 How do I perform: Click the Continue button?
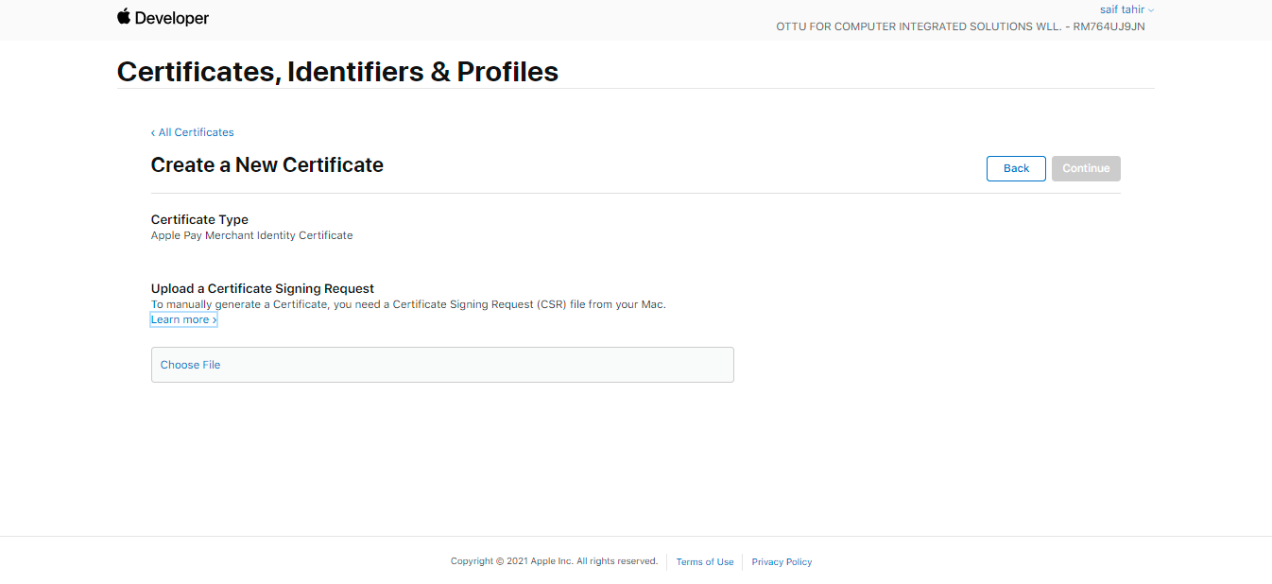(1085, 168)
